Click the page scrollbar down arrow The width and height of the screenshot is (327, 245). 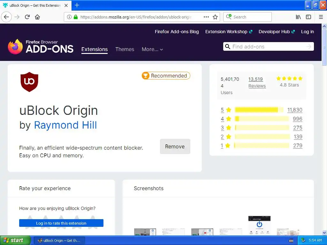point(324,233)
